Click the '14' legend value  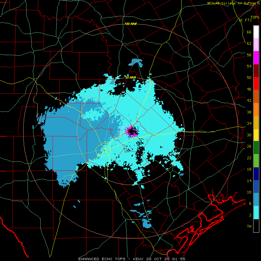pyautogui.click(x=249, y=181)
